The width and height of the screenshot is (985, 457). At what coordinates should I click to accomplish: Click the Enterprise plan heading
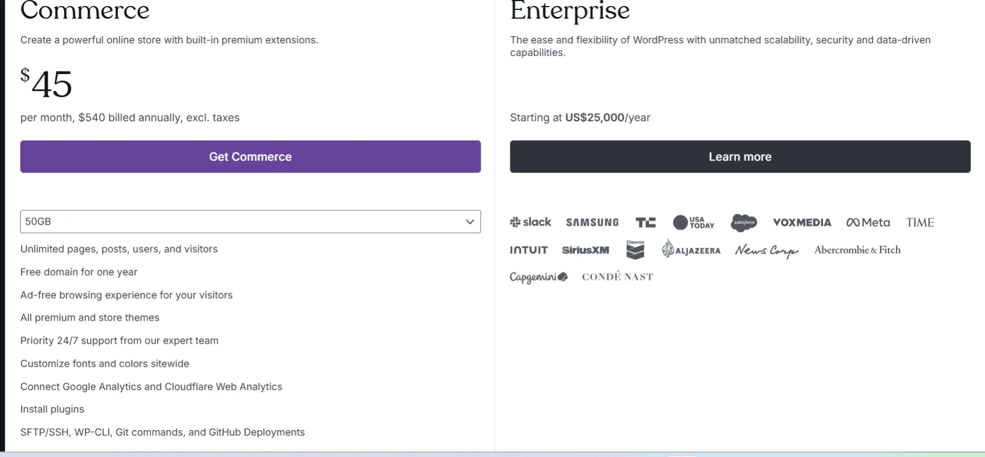(x=570, y=11)
